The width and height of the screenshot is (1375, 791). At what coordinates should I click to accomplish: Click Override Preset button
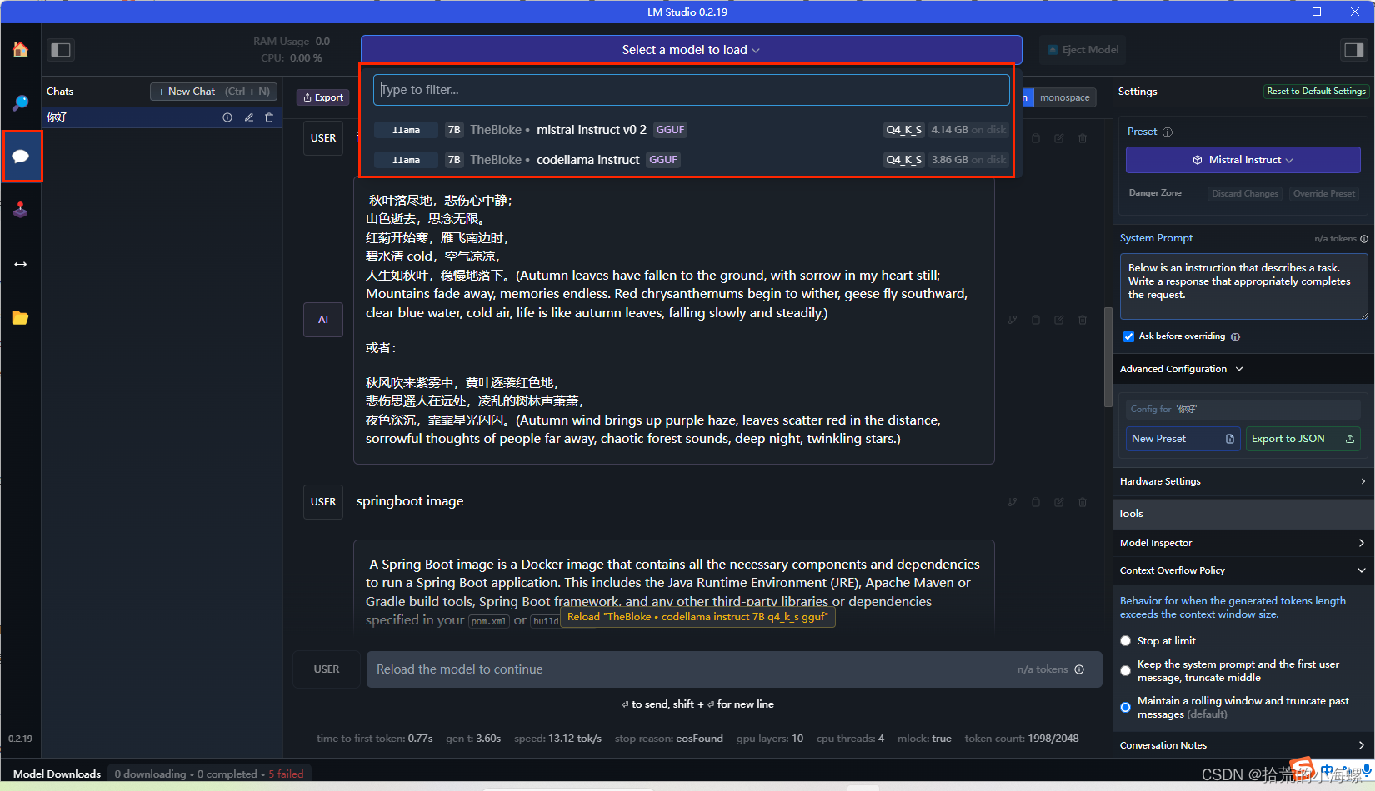click(1324, 193)
